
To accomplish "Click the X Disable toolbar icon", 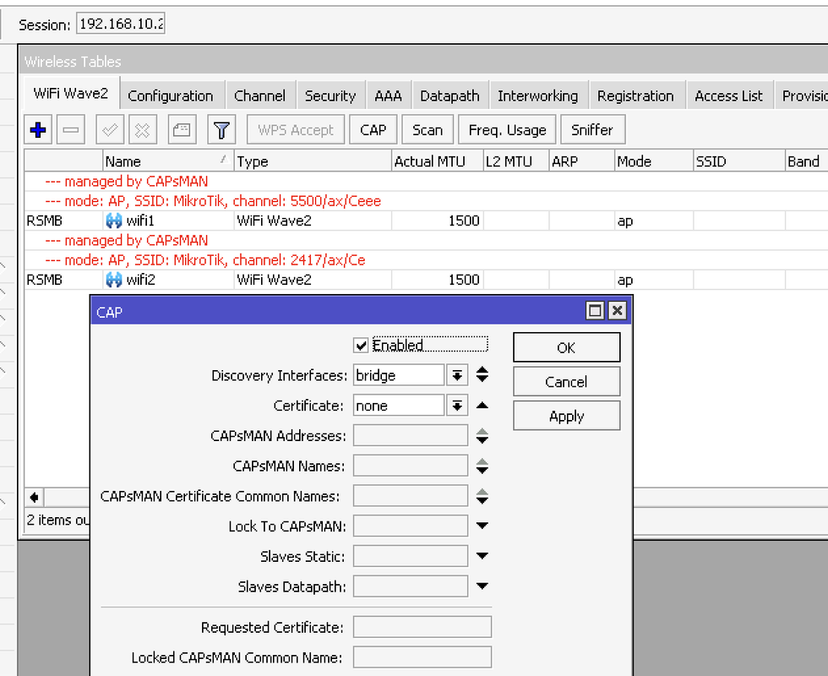I will click(x=143, y=129).
